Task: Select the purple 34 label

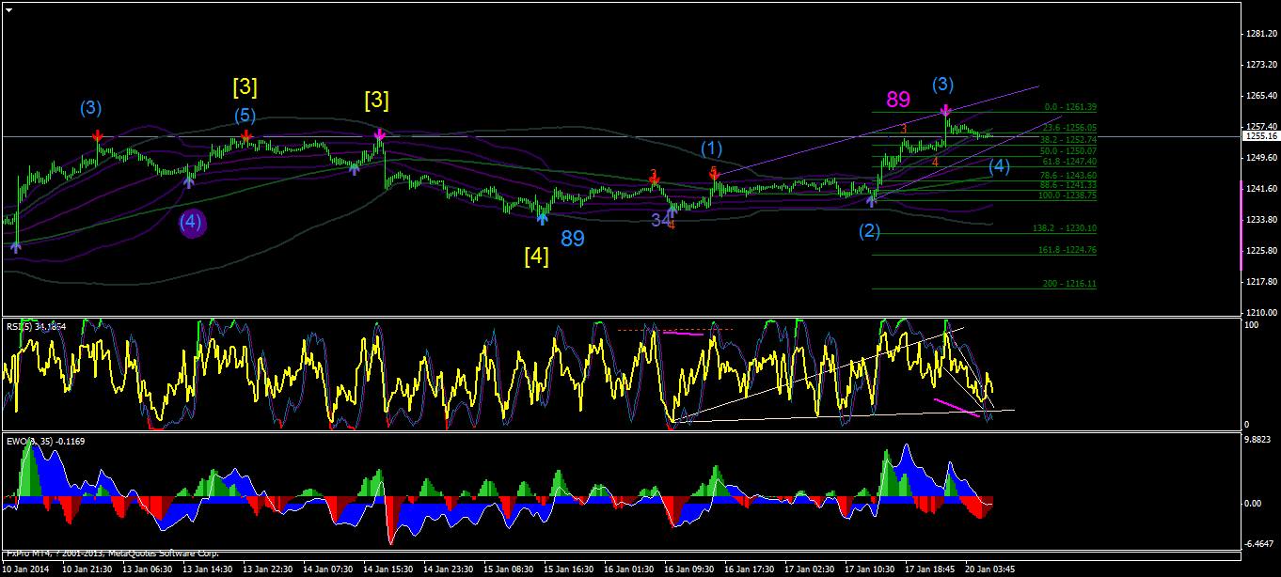Action: 662,220
